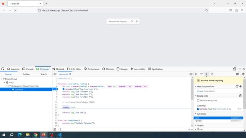This screenshot has height=138, width=246.
Task: Open the Memory panel
Action: (108, 69)
